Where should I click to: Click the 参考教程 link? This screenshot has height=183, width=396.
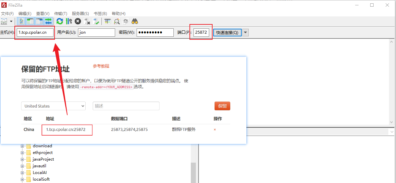coord(101,66)
